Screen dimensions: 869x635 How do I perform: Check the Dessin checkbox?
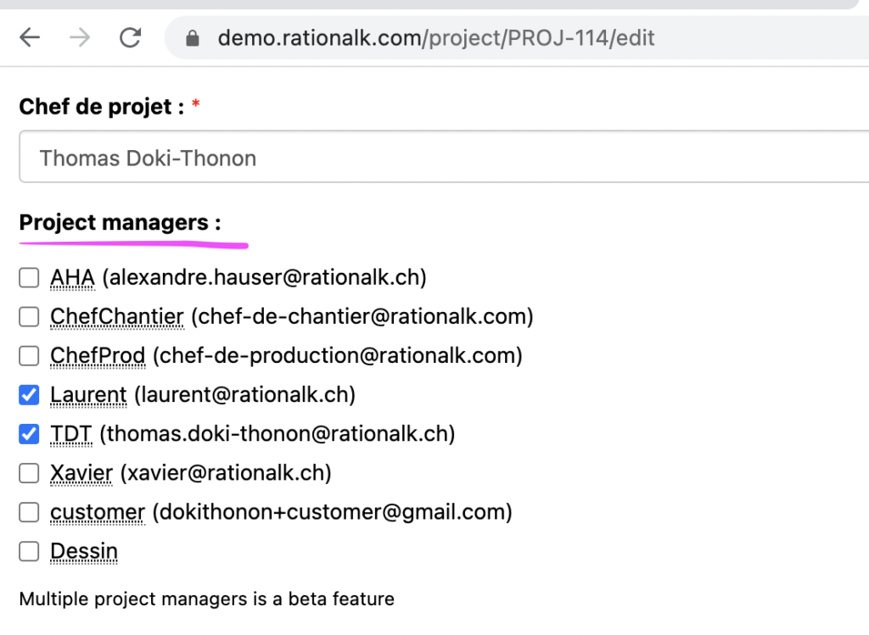pos(30,551)
